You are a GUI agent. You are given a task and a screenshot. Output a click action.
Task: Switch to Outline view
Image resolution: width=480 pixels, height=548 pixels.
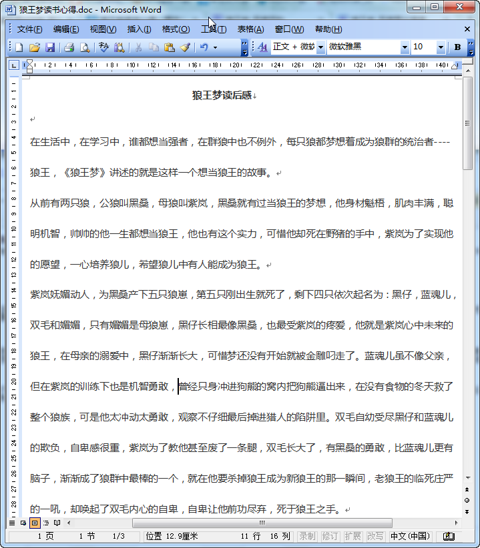pos(46,523)
